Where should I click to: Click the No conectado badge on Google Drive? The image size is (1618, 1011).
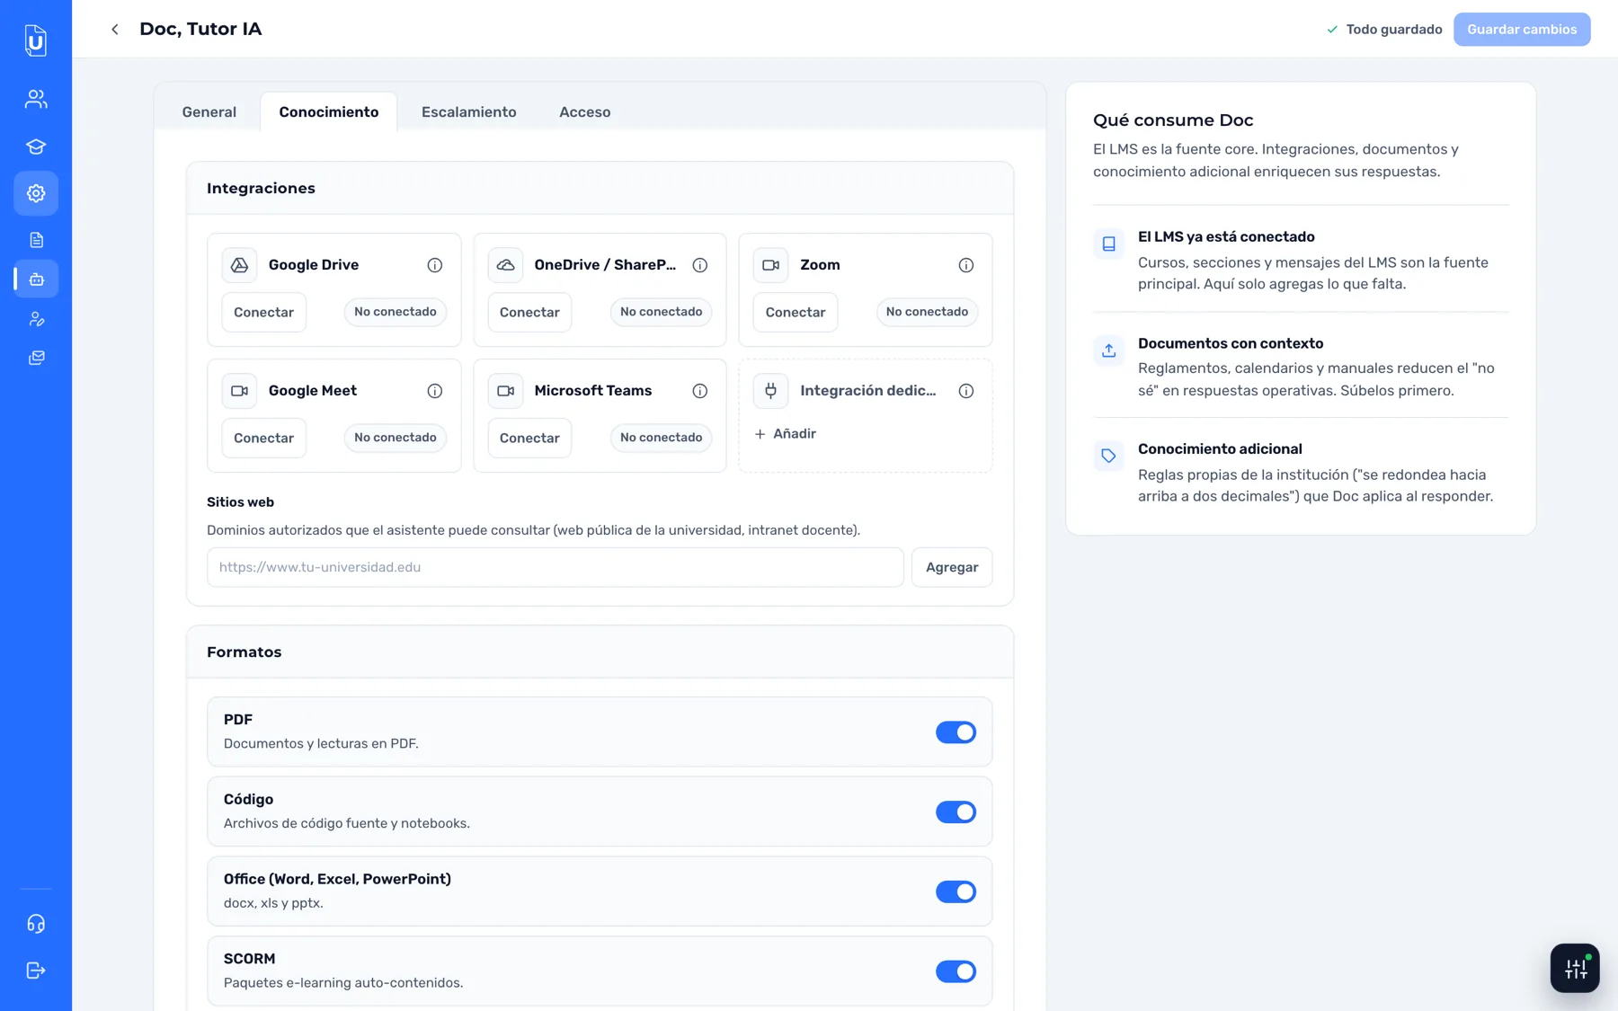pos(396,312)
